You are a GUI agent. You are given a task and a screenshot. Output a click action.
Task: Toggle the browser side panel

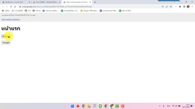184,7
